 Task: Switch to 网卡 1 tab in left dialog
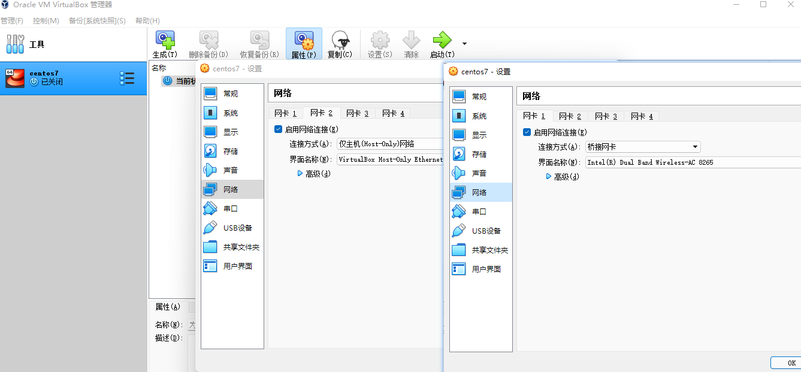pyautogui.click(x=286, y=113)
